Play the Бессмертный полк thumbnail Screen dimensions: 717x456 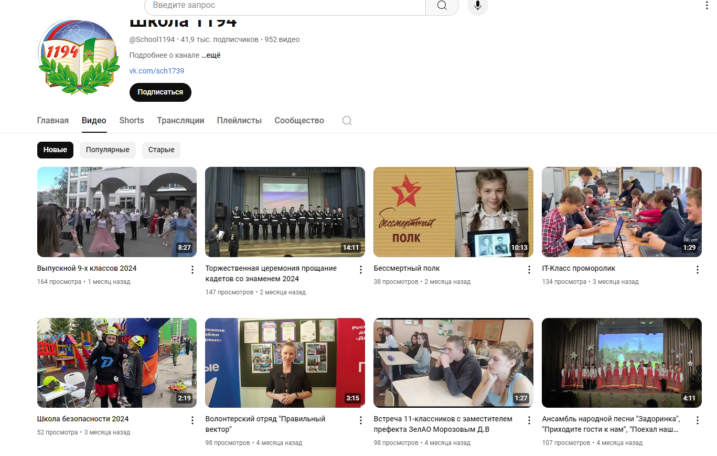click(453, 212)
